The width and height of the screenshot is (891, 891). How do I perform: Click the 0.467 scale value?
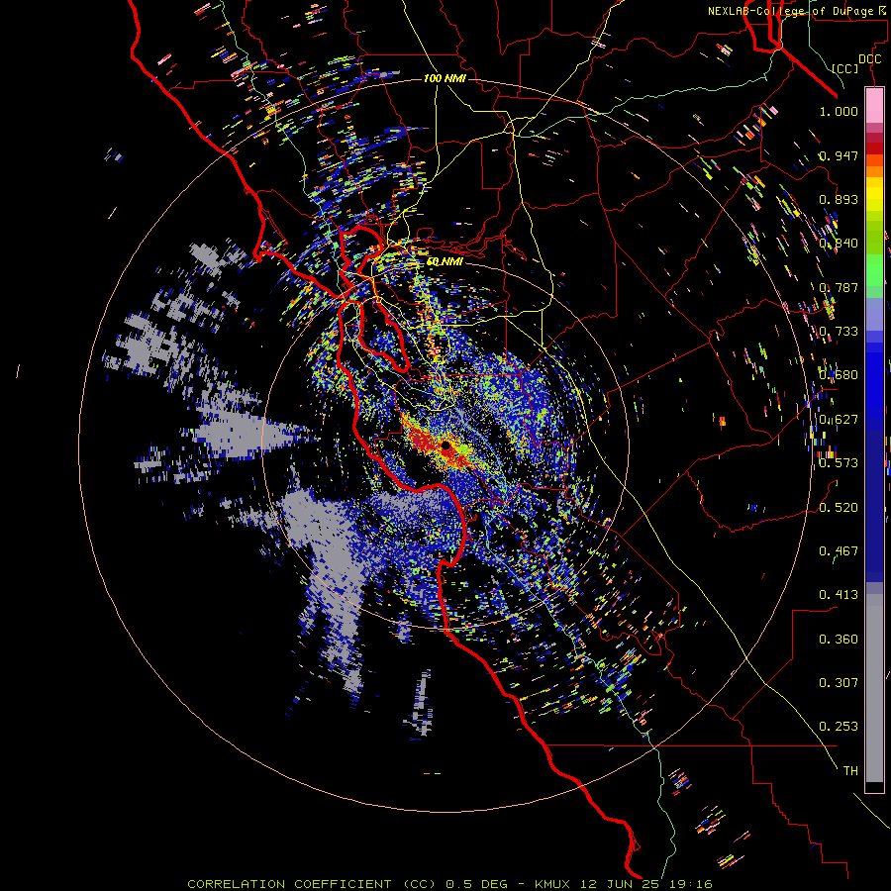[839, 551]
